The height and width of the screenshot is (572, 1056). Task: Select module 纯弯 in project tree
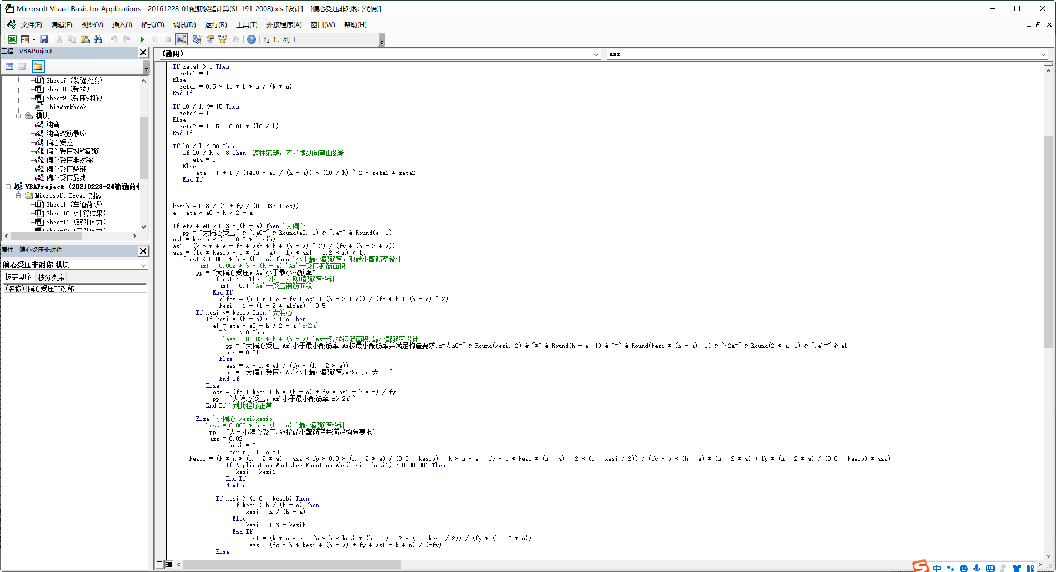coord(53,125)
